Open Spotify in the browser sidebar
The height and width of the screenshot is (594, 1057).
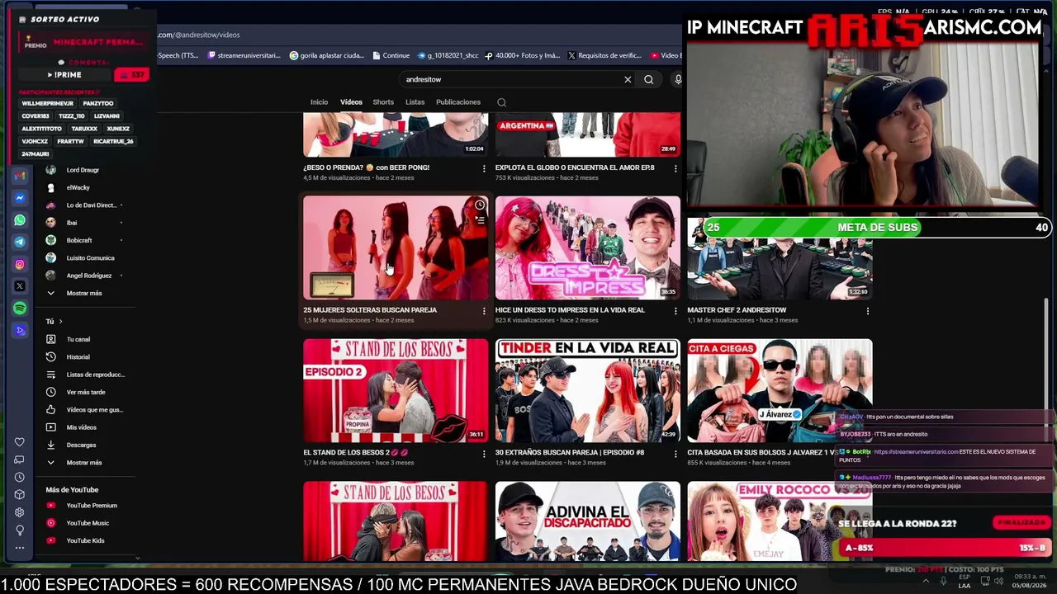click(20, 308)
